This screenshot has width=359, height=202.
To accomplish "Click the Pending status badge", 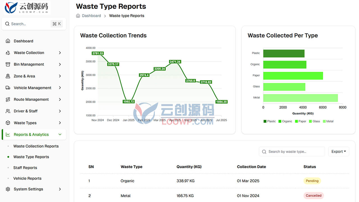I will [312, 181].
